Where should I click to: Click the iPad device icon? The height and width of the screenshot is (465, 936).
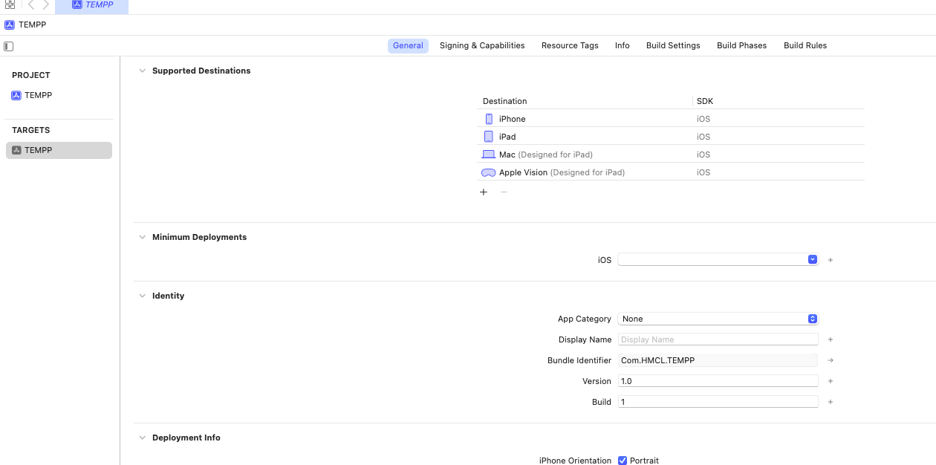(x=489, y=137)
